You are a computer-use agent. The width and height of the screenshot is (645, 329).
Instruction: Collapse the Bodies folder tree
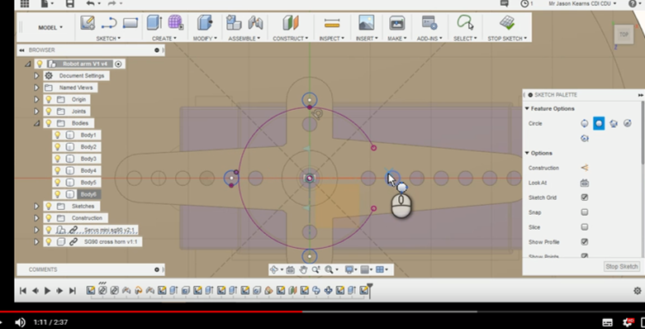[x=36, y=122]
